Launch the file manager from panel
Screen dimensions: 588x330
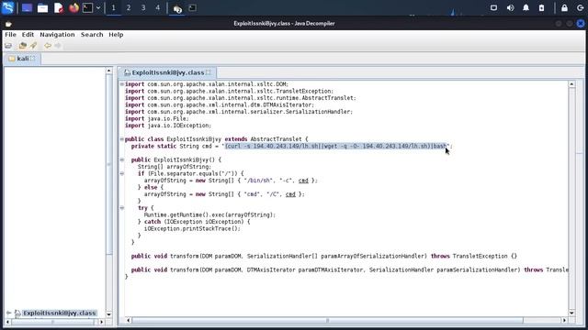43,8
